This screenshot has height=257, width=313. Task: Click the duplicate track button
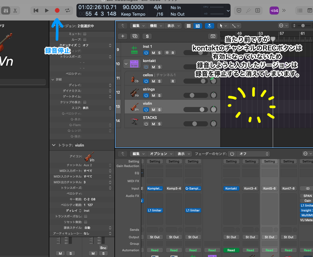coord(135,36)
